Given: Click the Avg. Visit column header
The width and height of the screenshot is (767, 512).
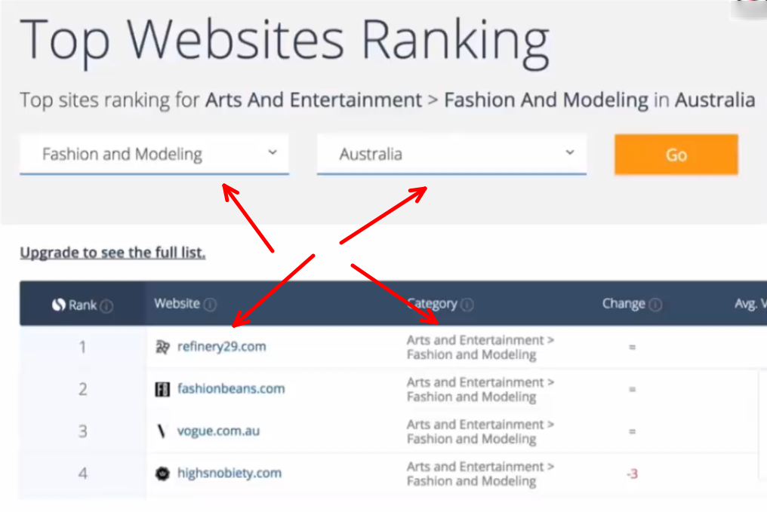Looking at the screenshot, I should click(x=750, y=304).
